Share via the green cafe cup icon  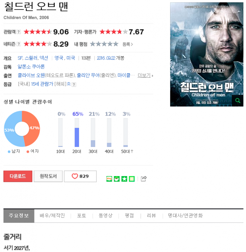coord(117,179)
